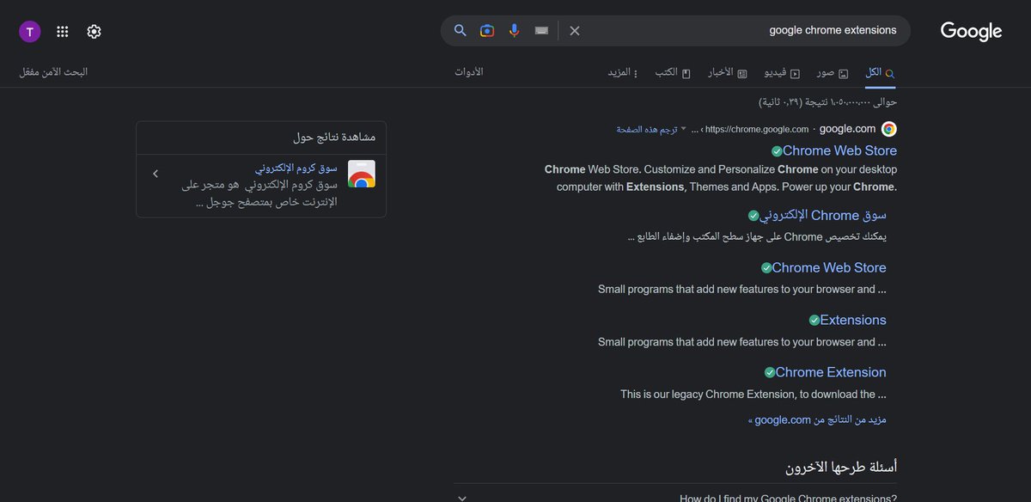Switch to the الأخبار (News) tab
The image size is (1031, 502).
pos(727,72)
